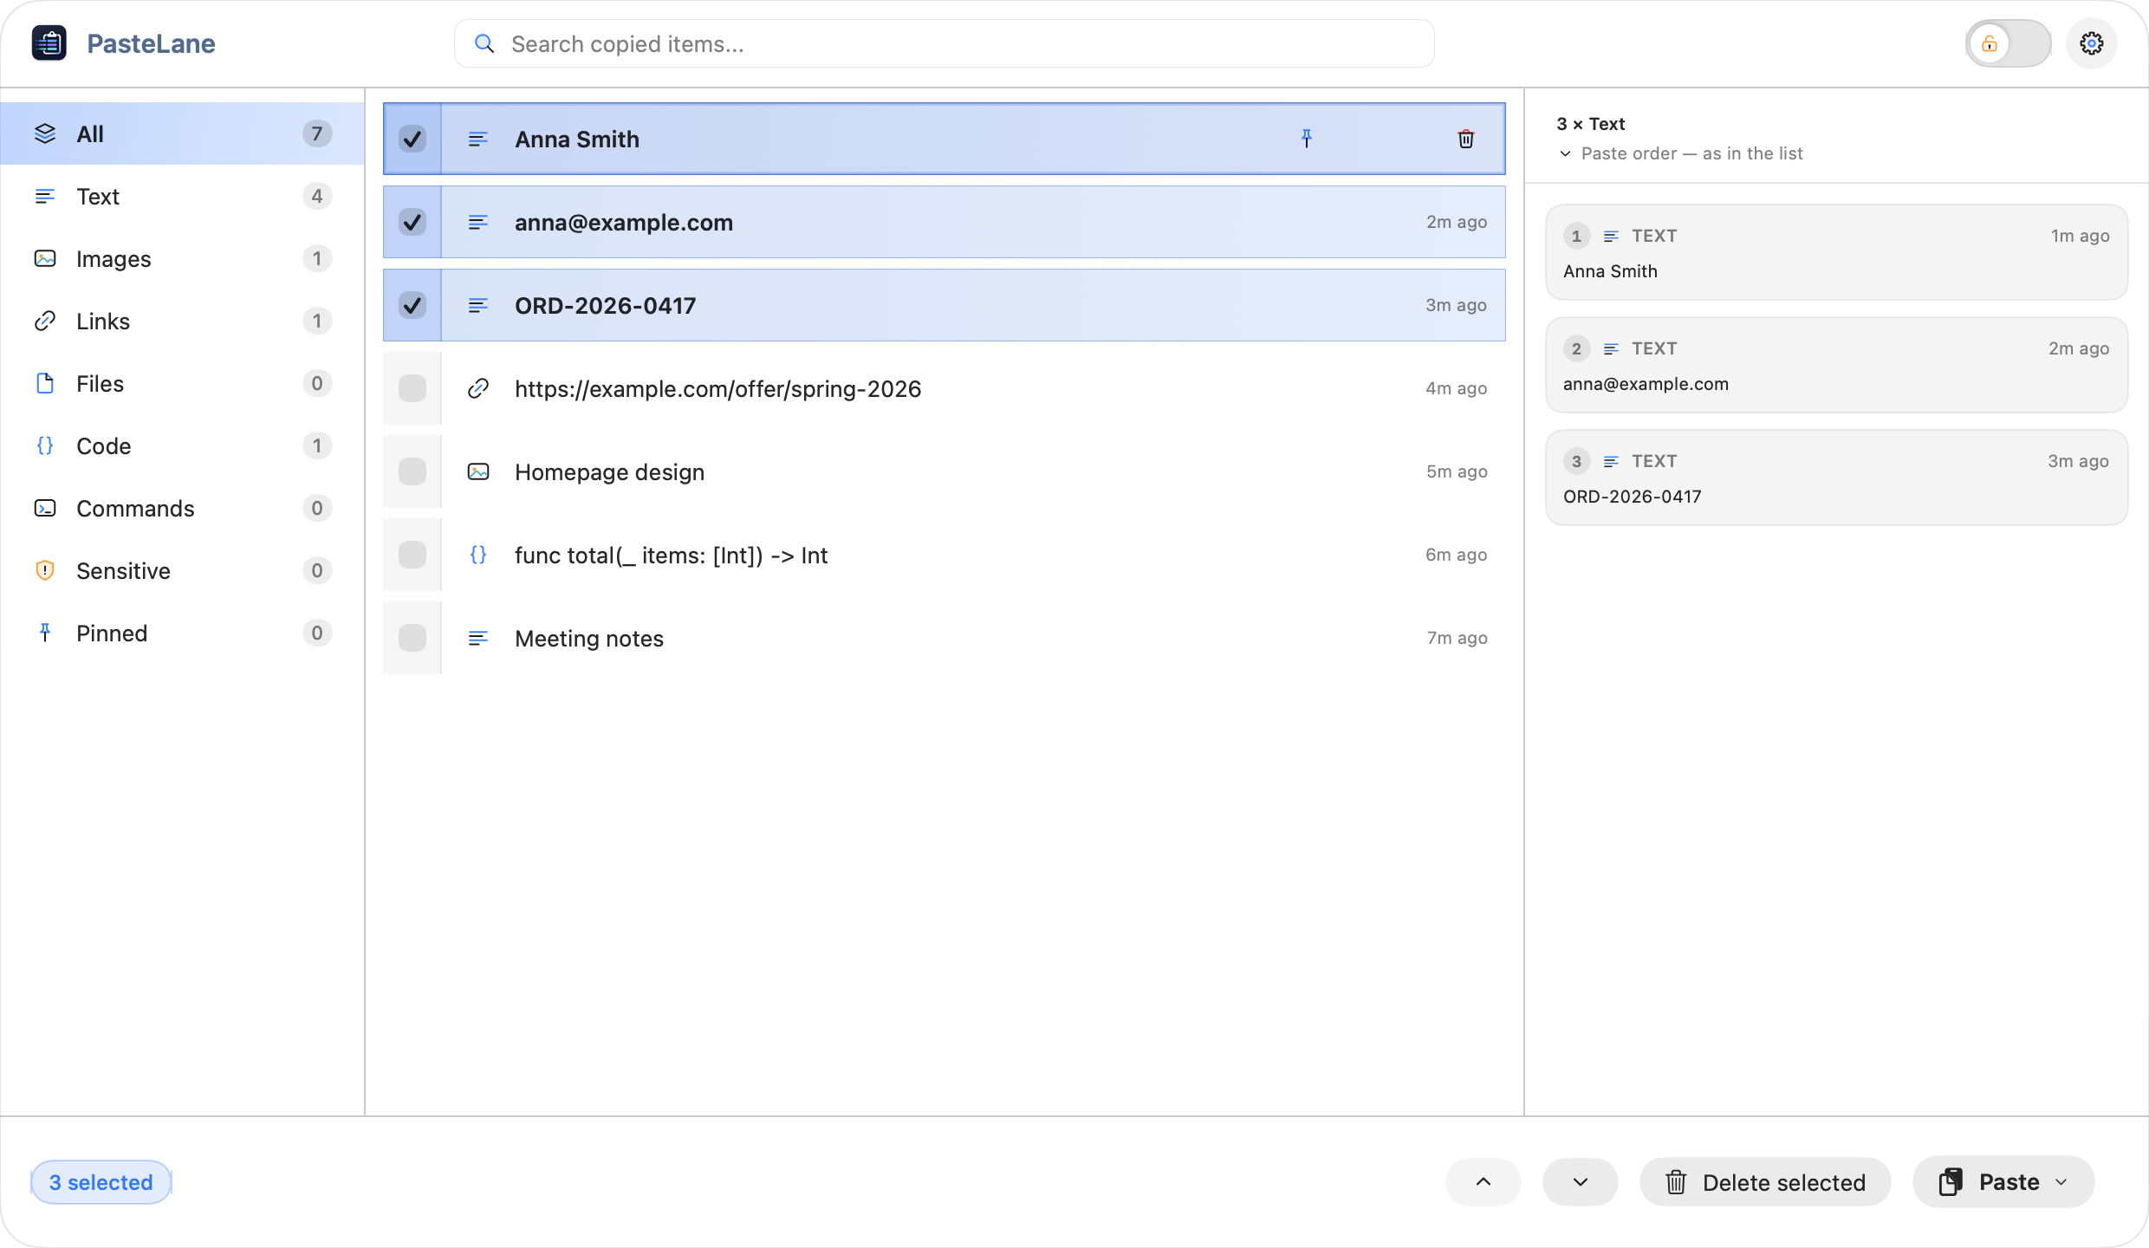Click the link icon of the spring-2026 URL
Screen dimensions: 2149x1248
(477, 388)
